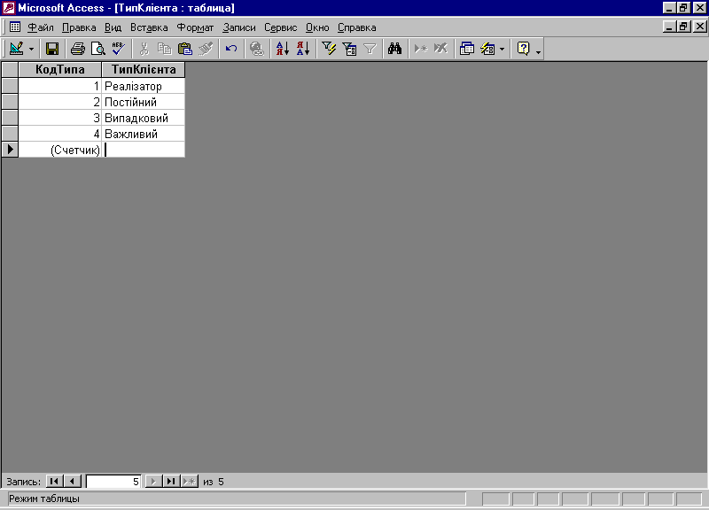
Task: Open the Записи menu
Action: pyautogui.click(x=239, y=27)
